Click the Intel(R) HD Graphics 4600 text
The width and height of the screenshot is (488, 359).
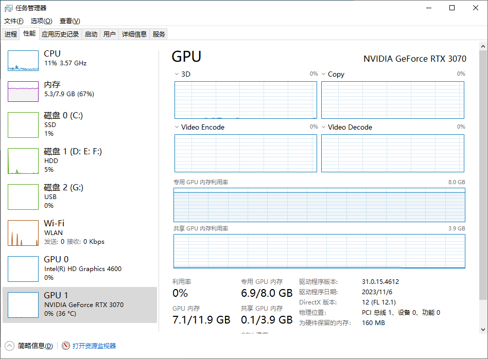[83, 269]
